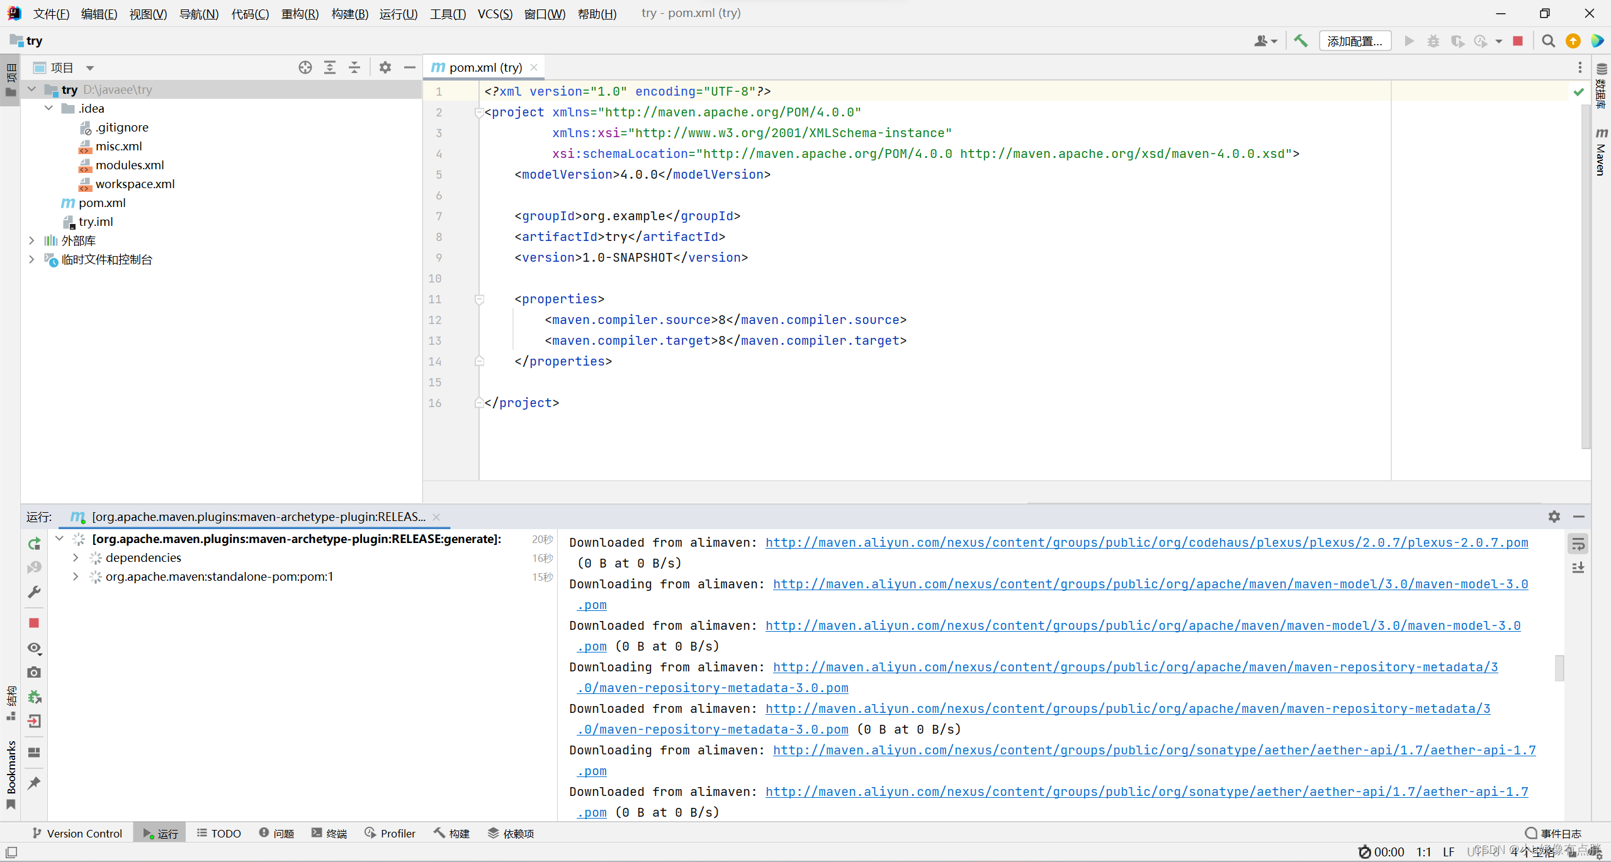Open the Version Control tab
Viewport: 1611px width, 862px height.
pyautogui.click(x=77, y=833)
